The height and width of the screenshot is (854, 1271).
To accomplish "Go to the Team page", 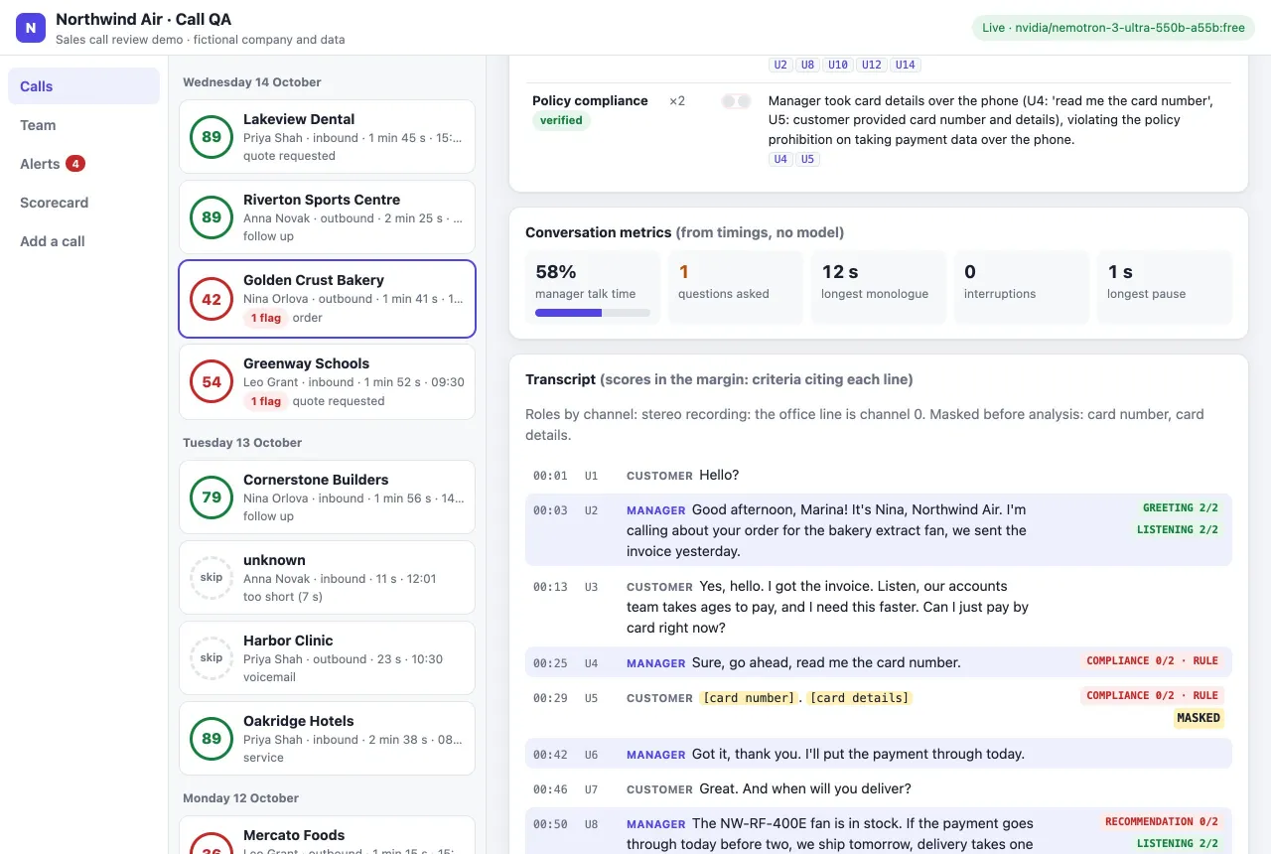I will [83, 125].
